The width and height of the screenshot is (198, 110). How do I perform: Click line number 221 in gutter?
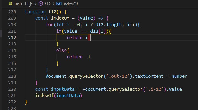click(12, 96)
